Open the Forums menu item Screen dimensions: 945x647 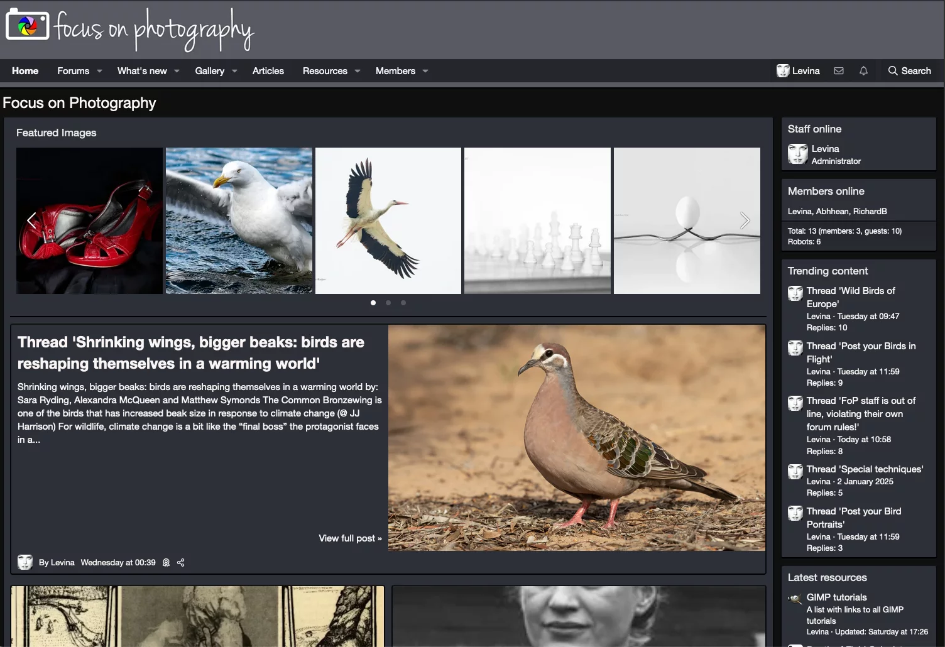(73, 71)
